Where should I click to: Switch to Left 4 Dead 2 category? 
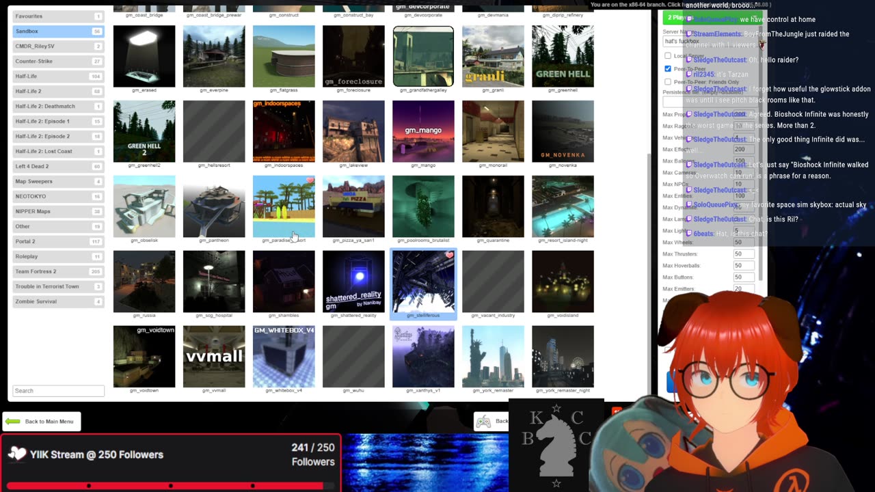tap(58, 166)
